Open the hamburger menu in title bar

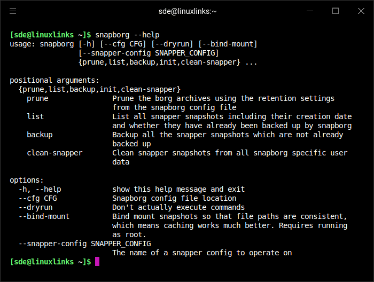13,11
